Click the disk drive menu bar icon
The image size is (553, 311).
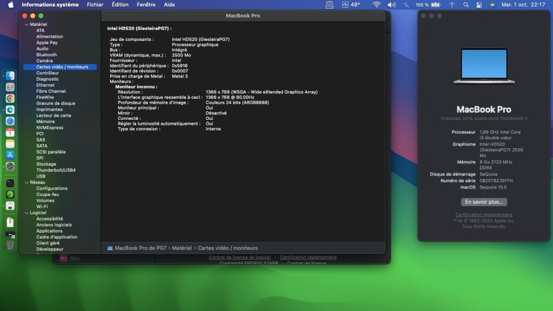(x=330, y=4)
